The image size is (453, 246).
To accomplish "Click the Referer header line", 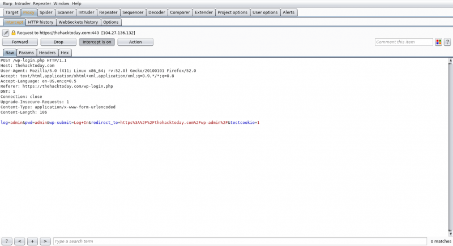I will (x=57, y=86).
